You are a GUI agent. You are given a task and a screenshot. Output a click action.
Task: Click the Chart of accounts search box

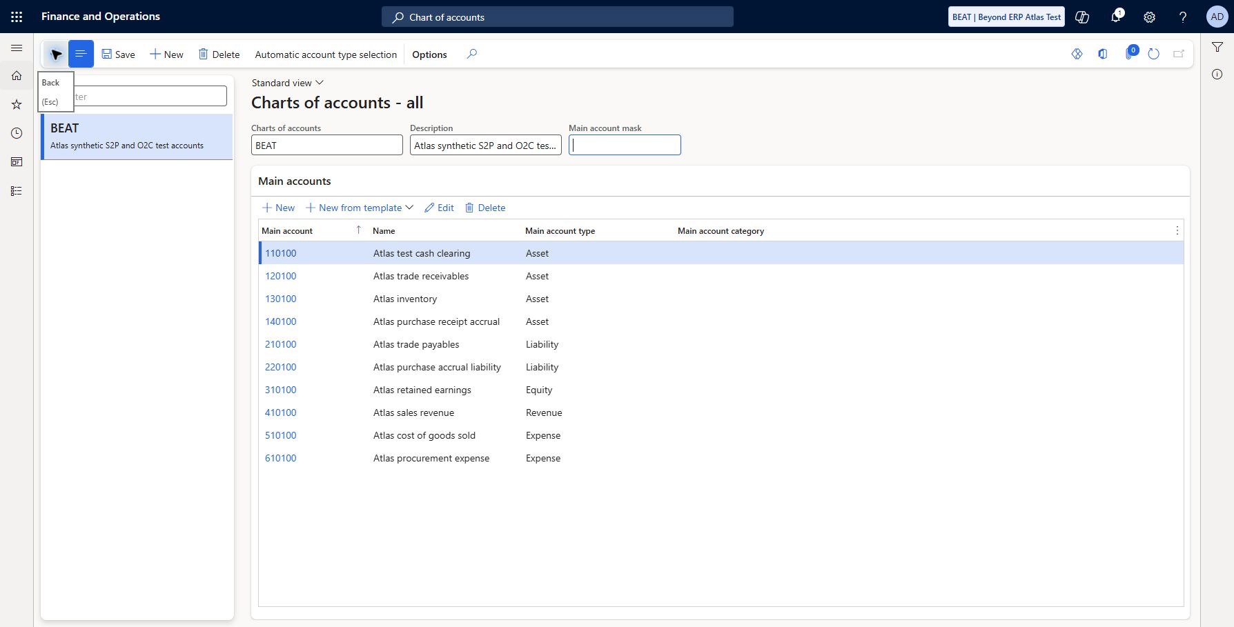pyautogui.click(x=558, y=17)
